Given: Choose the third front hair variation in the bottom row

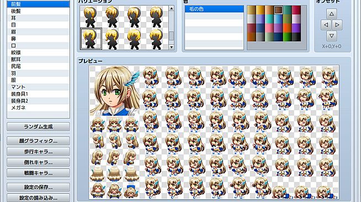Looking at the screenshot, I should pyautogui.click(x=135, y=39).
